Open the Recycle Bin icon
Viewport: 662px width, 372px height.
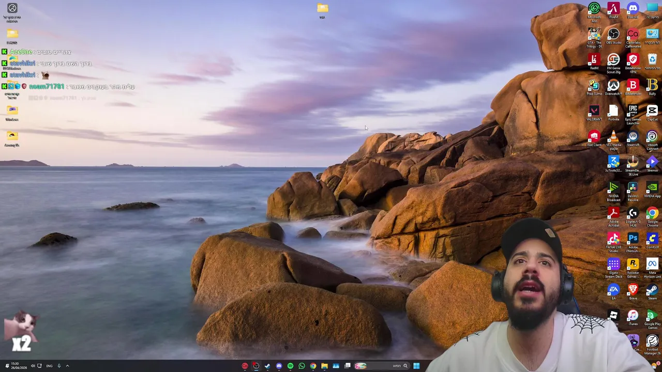pos(652,62)
